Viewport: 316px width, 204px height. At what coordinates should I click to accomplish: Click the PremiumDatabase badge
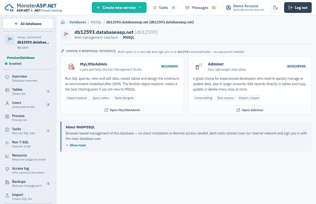click(21, 58)
